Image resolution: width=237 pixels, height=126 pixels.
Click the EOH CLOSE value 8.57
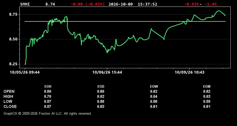click(48, 106)
